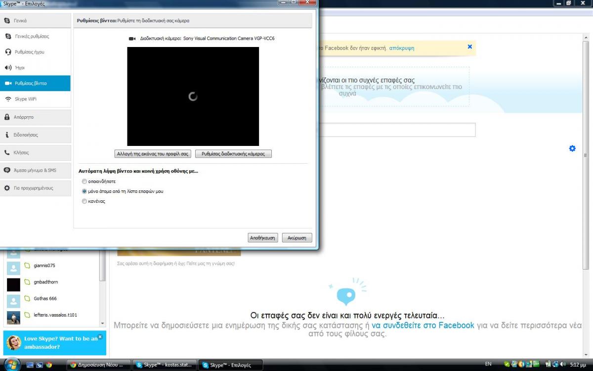
Task: Open Ρυθμίσεις ήχου audio settings
Action: (36, 52)
